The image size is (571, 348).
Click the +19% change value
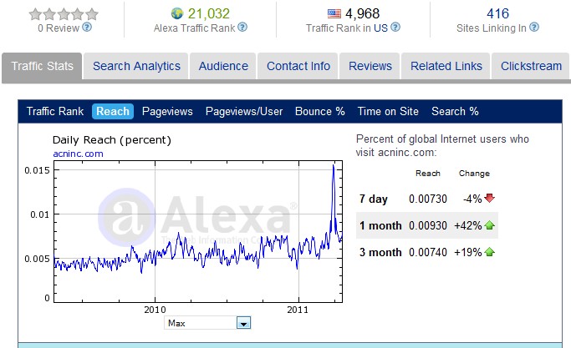tap(468, 252)
